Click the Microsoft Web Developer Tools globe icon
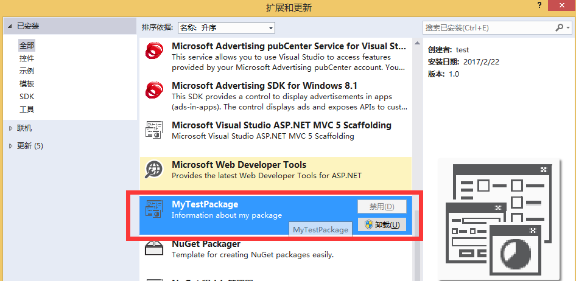576x281 pixels. point(154,169)
